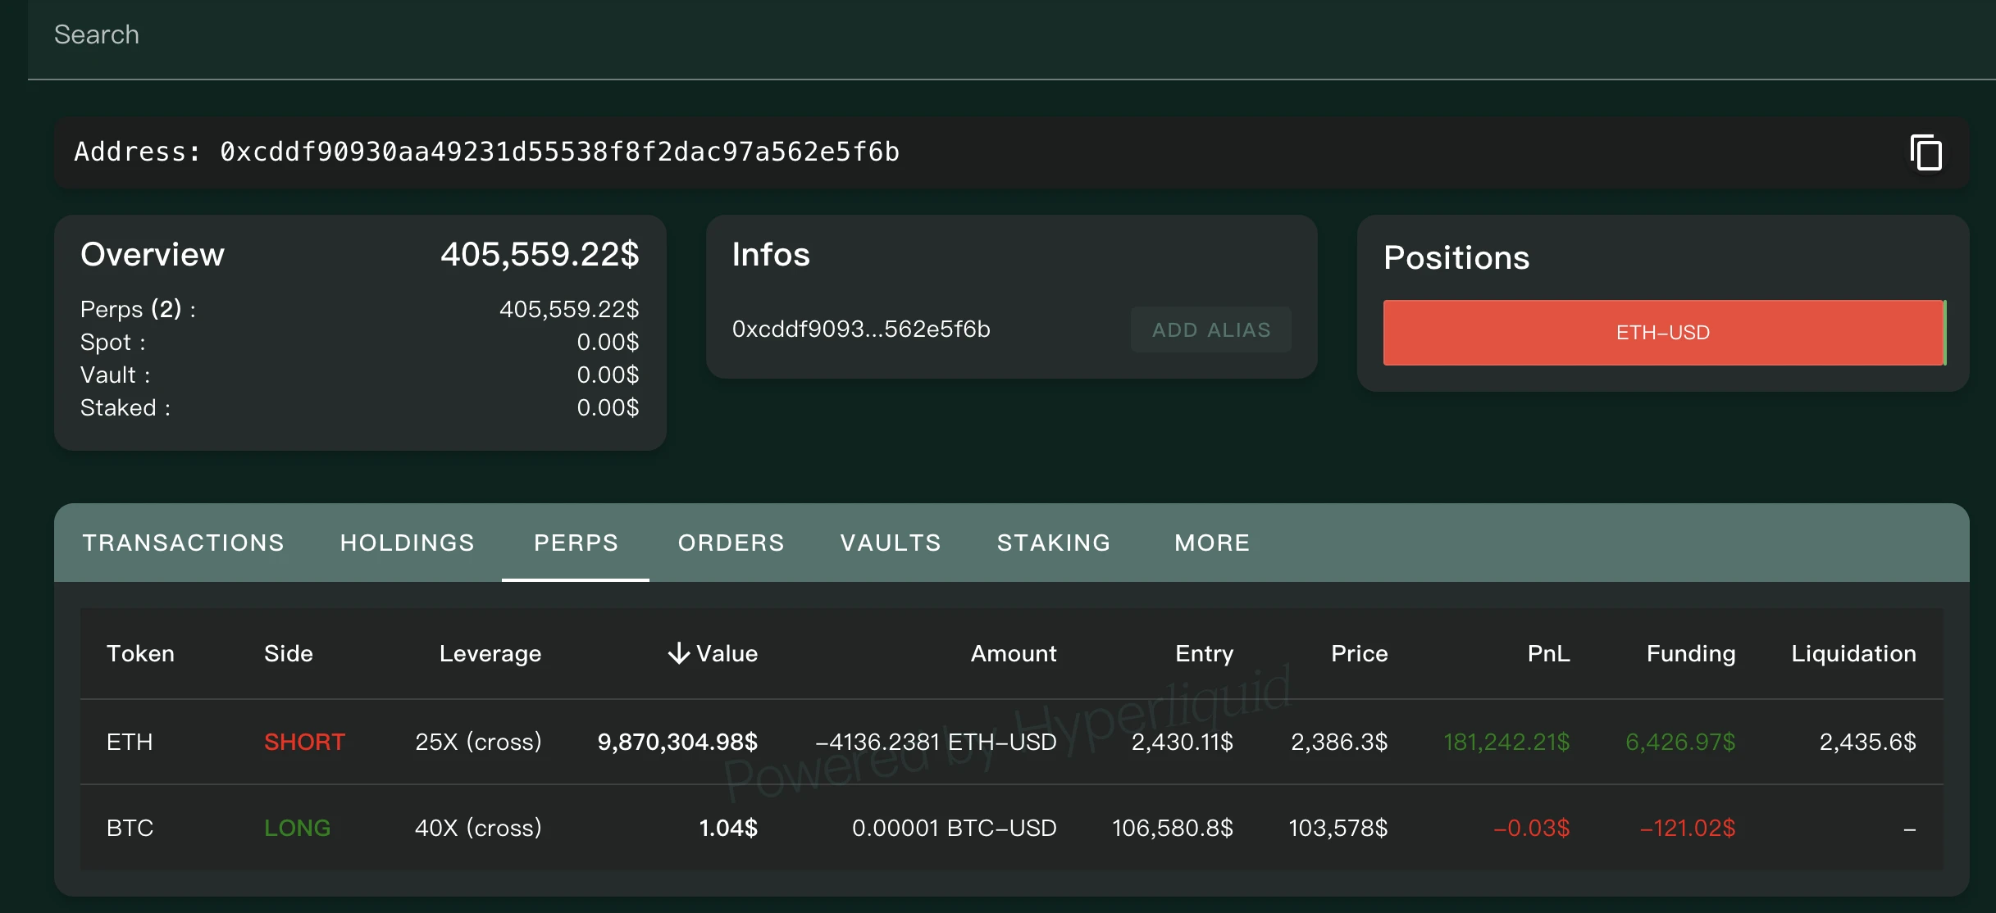Open the TRANSACTIONS tab

(x=183, y=543)
